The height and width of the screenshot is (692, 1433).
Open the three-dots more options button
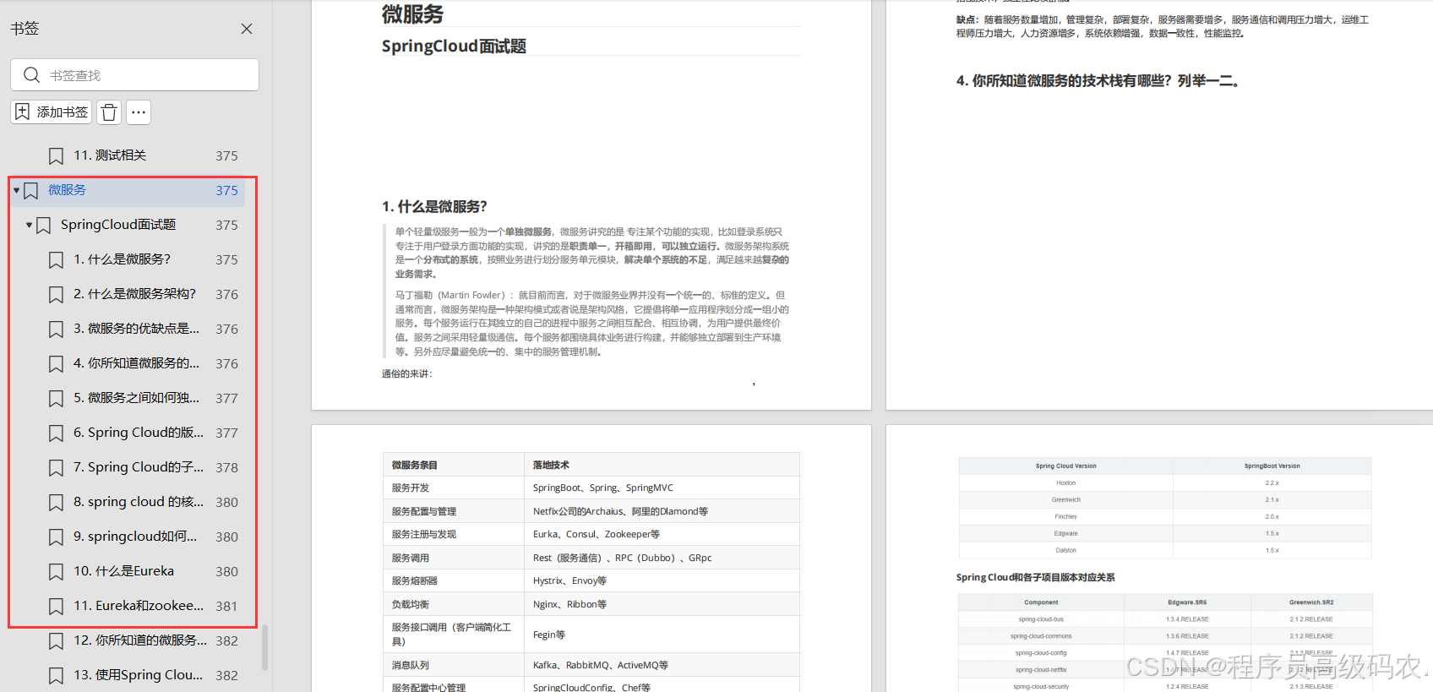139,112
